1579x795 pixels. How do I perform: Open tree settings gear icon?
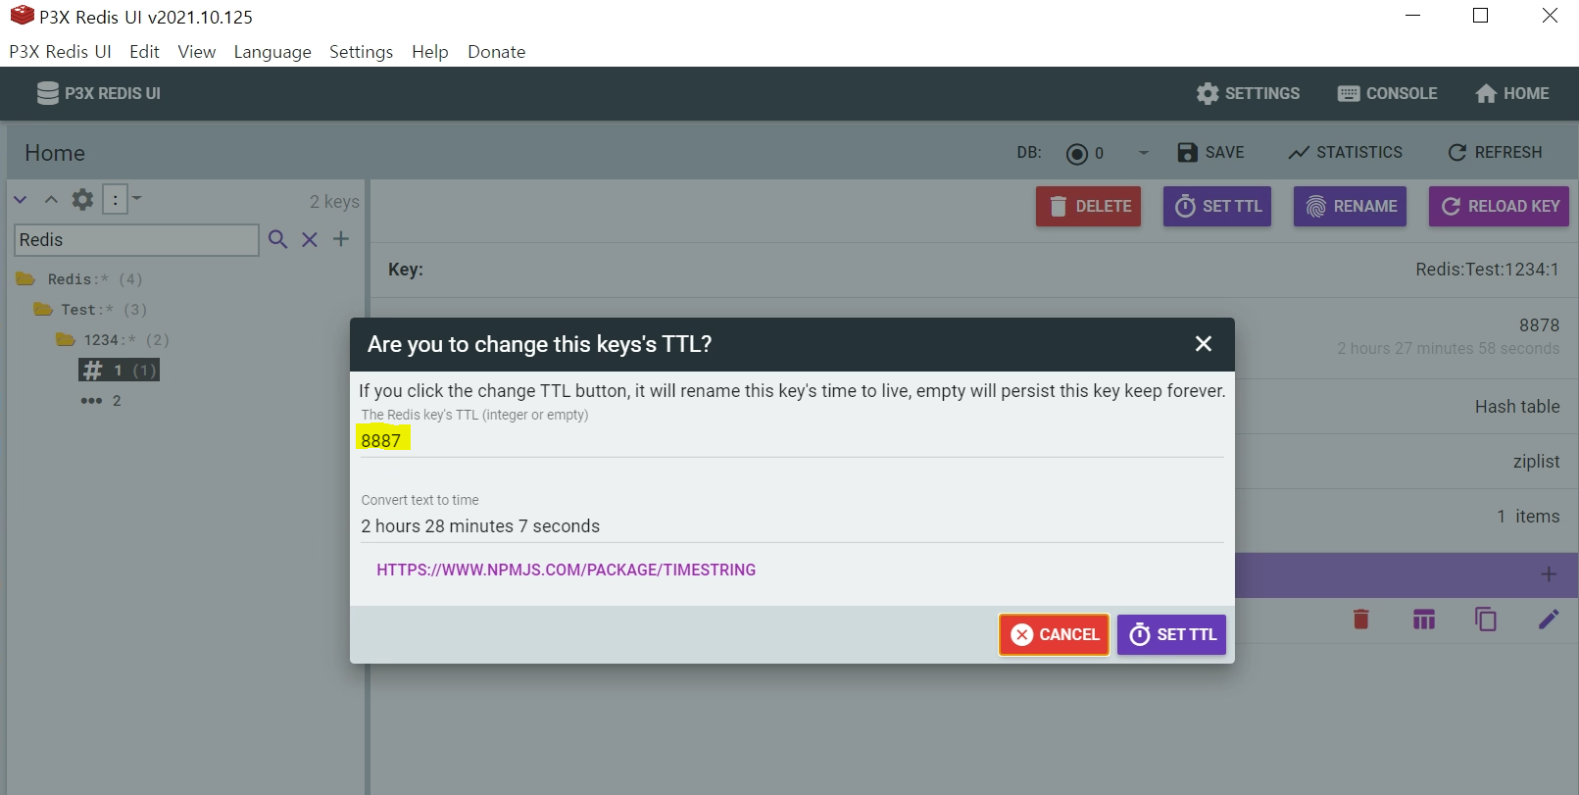coord(83,200)
